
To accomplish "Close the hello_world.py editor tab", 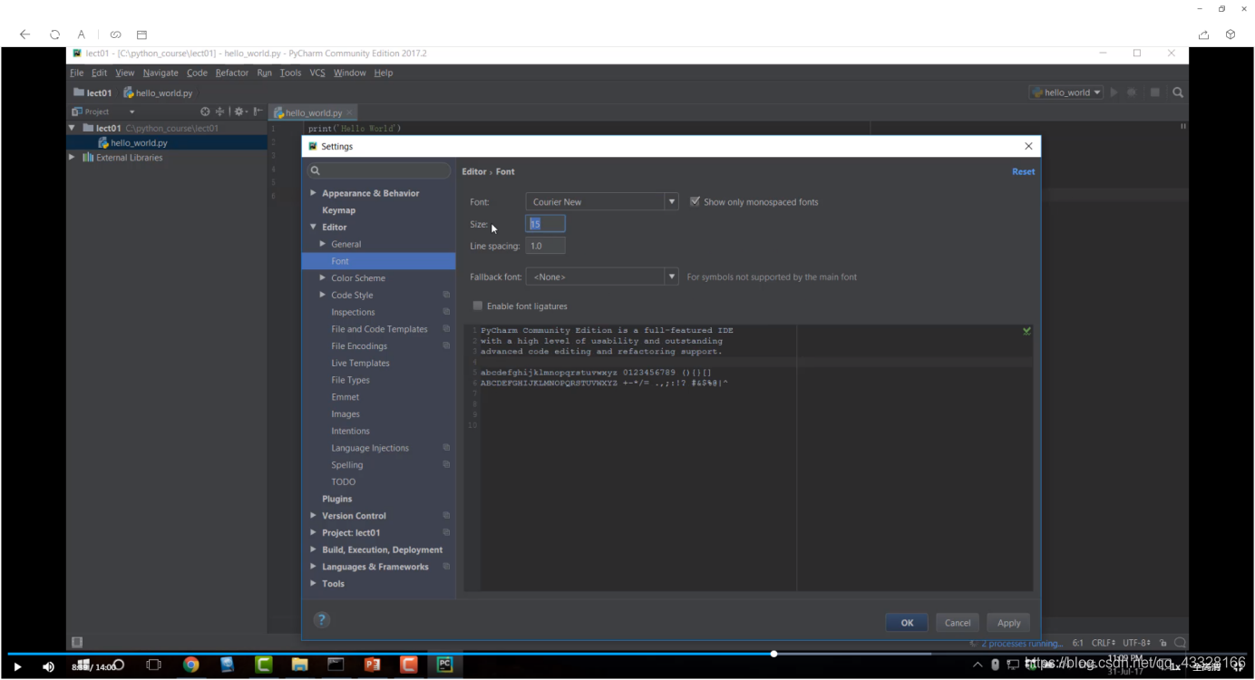I will [x=349, y=112].
